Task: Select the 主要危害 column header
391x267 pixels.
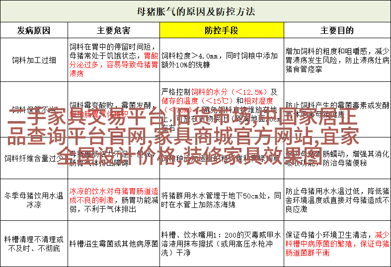Action: tap(114, 30)
